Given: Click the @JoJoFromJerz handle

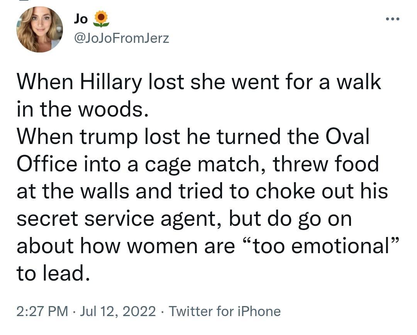Looking at the screenshot, I should coord(121,37).
